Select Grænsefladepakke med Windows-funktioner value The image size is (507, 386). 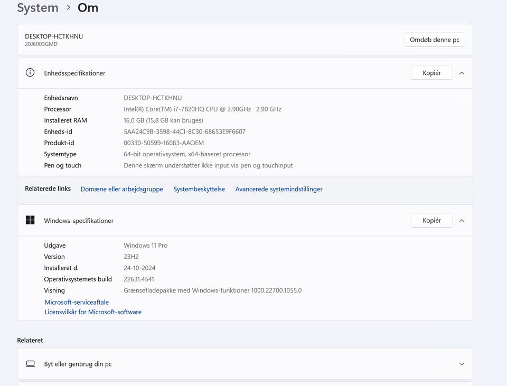pyautogui.click(x=212, y=290)
